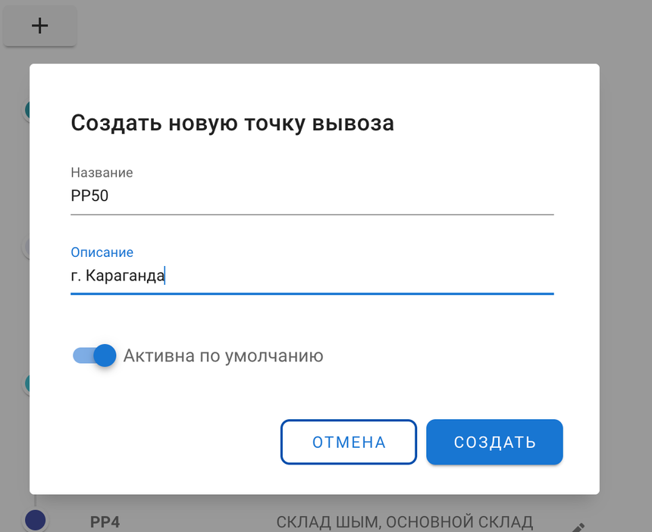The image size is (652, 532).
Task: Click the 'PP50' text in the name field
Action: [89, 196]
